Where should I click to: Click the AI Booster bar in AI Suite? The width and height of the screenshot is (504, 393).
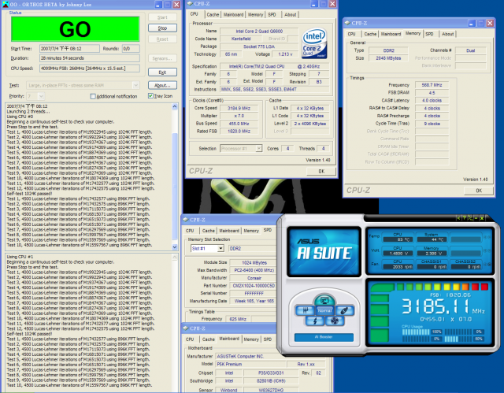[x=324, y=337]
